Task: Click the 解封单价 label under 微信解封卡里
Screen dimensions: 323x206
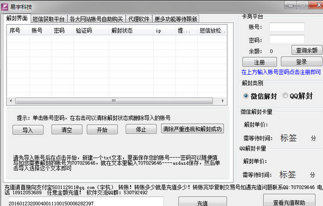Action: pos(256,125)
